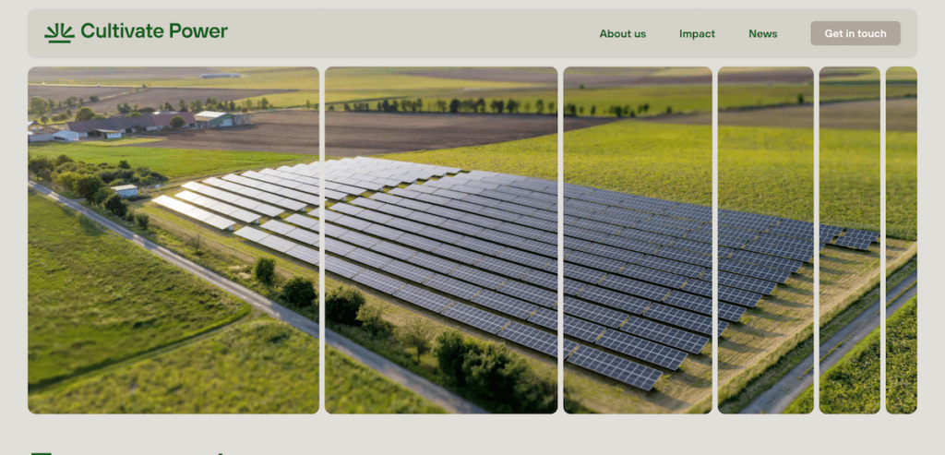
Task: Click the Cultivate Power brand name
Action: click(154, 30)
